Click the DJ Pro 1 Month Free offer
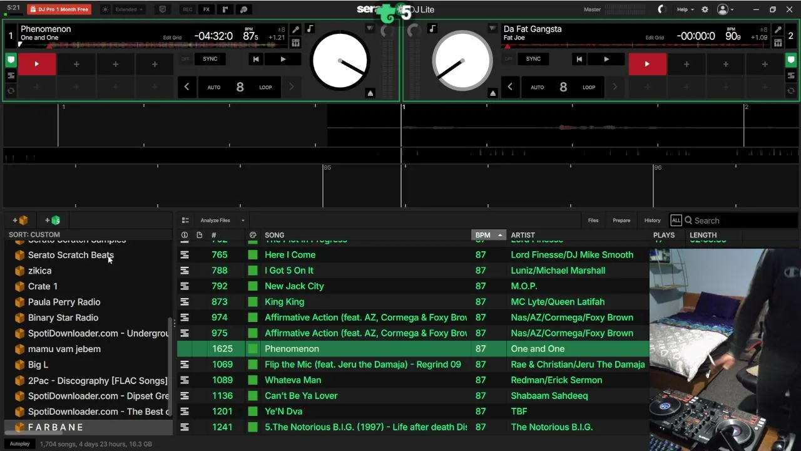This screenshot has height=451, width=801. click(59, 9)
